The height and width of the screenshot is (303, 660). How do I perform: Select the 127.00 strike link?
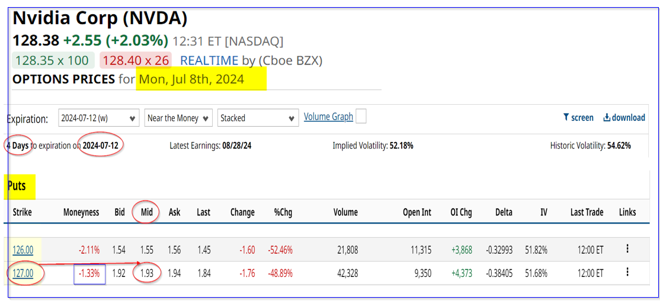[23, 273]
